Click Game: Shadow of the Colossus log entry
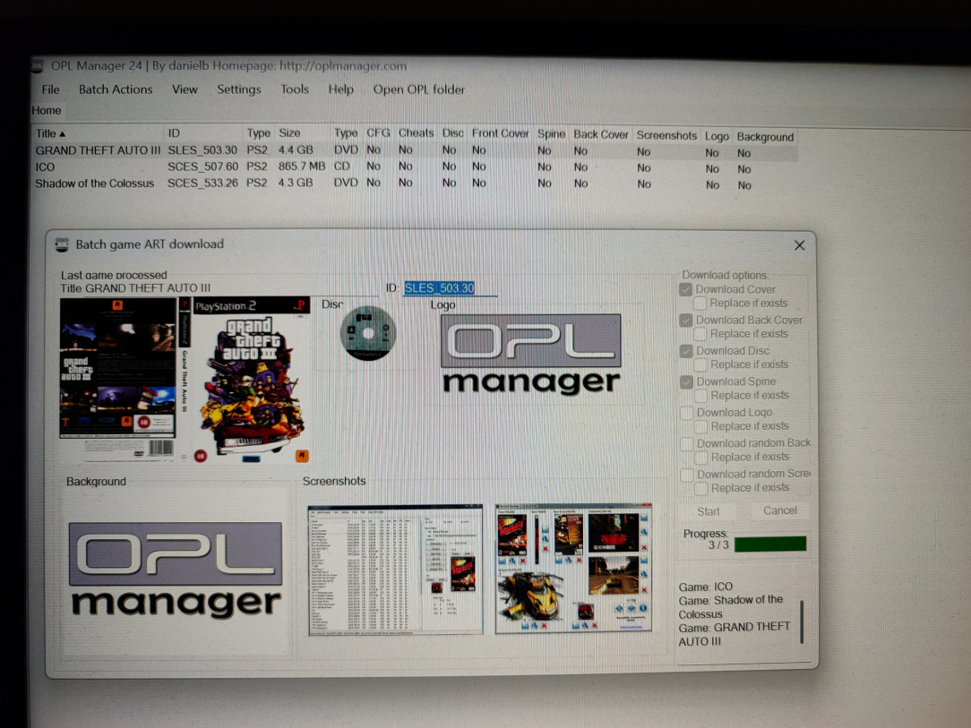 [x=731, y=607]
